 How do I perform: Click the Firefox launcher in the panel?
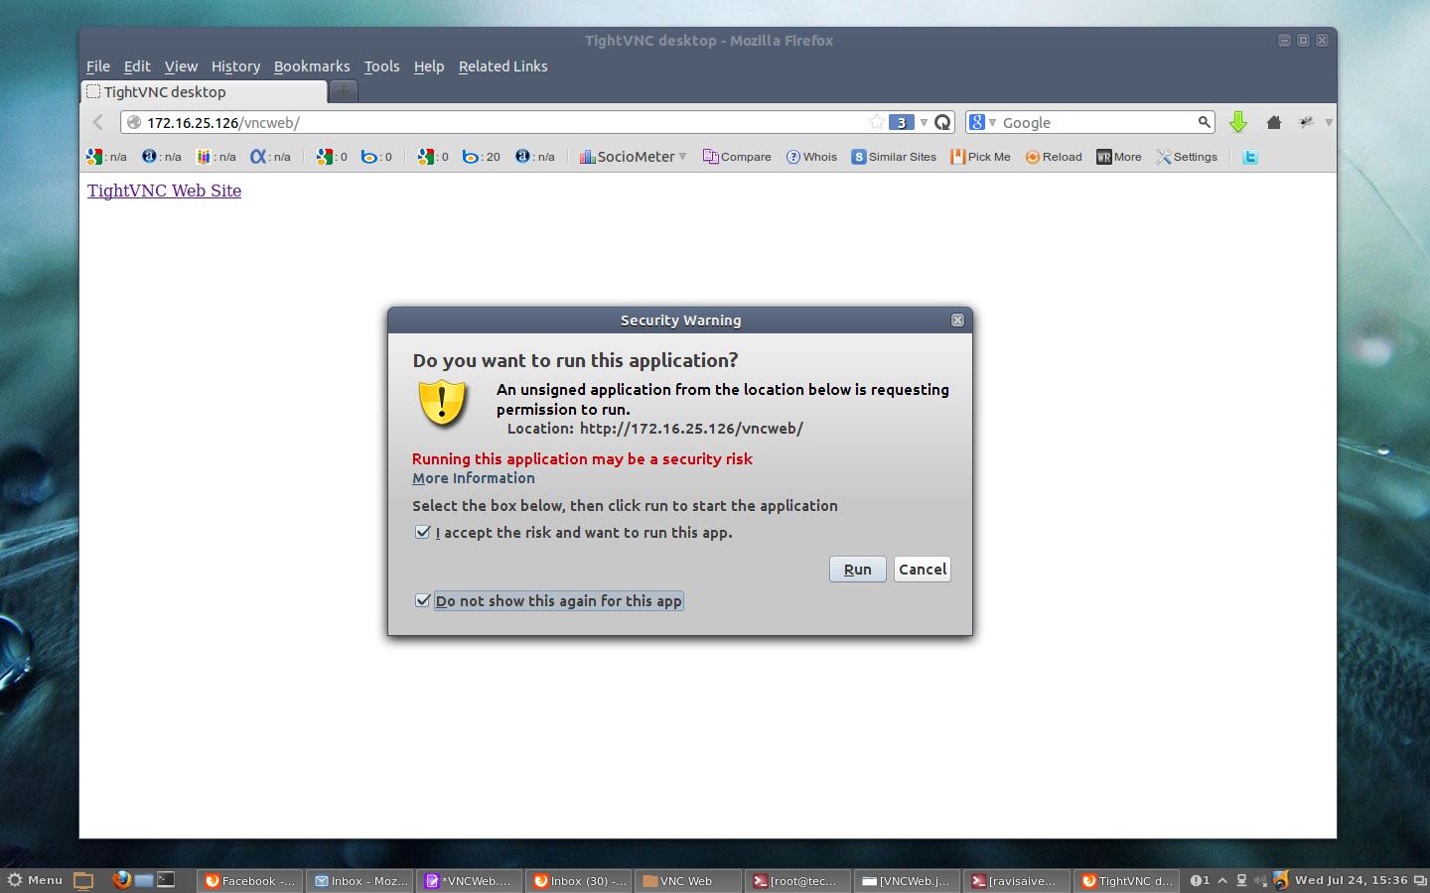[121, 880]
